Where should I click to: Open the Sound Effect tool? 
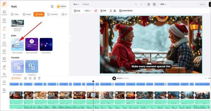pyautogui.click(x=46, y=46)
